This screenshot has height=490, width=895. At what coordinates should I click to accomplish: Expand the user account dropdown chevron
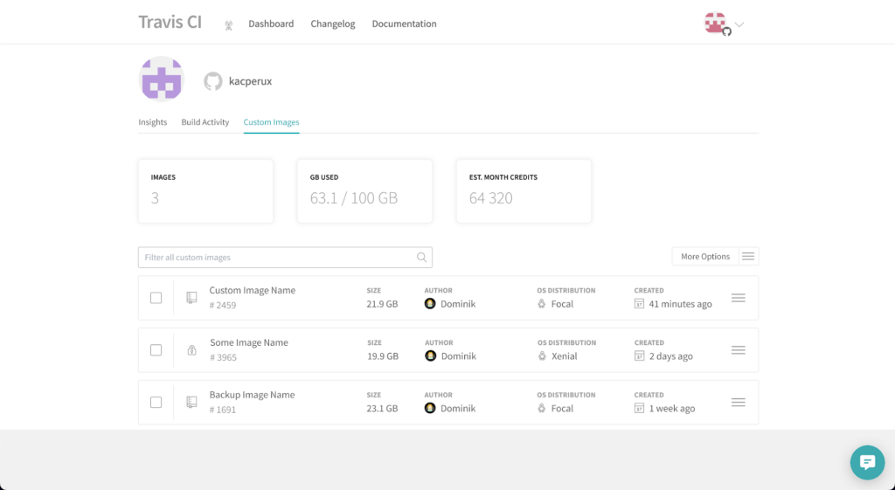pos(739,24)
